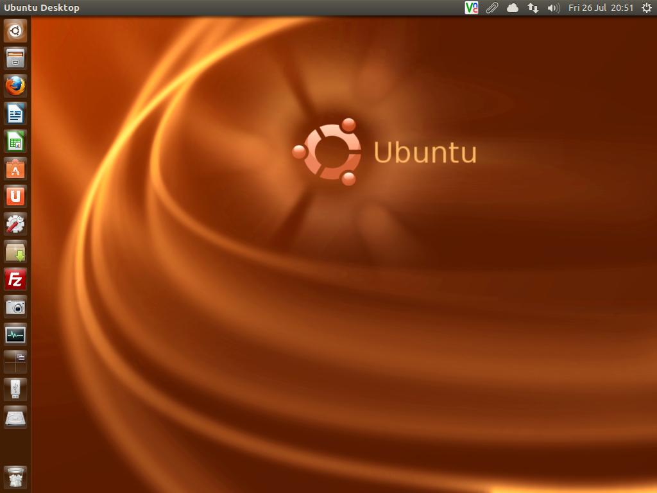Open System Monitor from launcher

coord(15,334)
